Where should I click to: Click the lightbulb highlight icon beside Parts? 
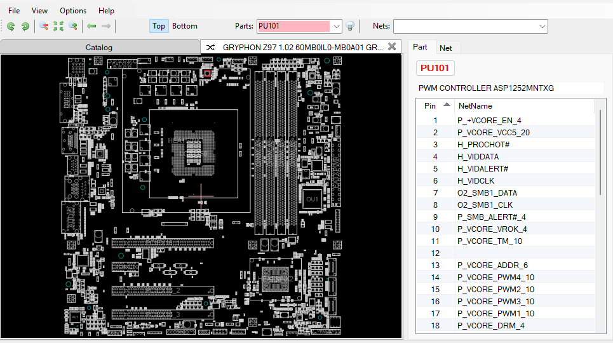tap(349, 26)
